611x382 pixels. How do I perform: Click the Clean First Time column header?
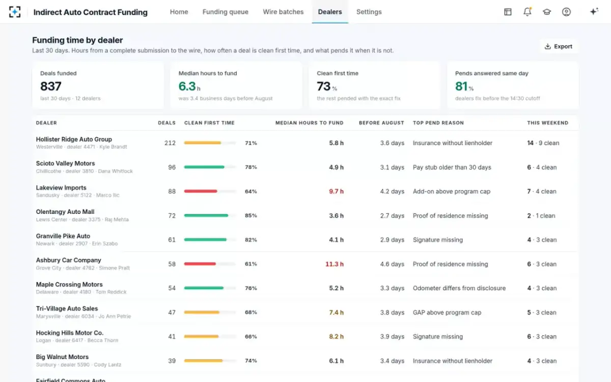click(209, 123)
